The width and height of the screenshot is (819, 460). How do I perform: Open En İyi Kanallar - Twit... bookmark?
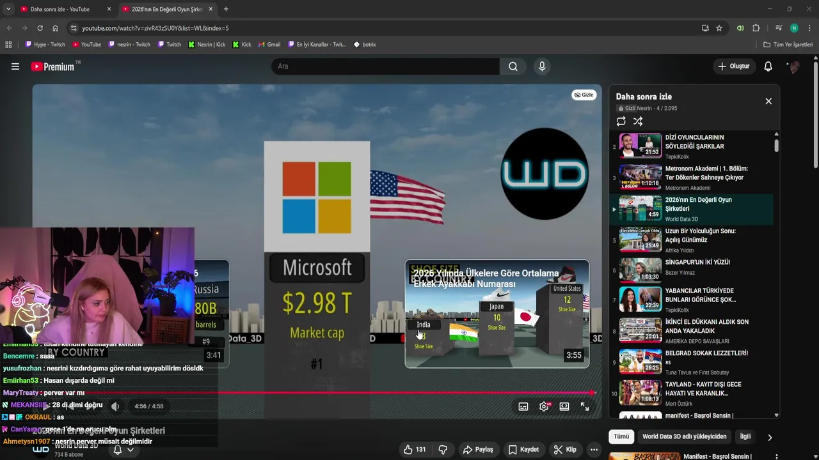(x=316, y=45)
